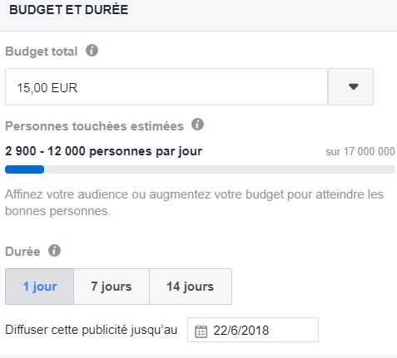Viewport: 397px width, 358px height.
Task: Click the '2 900 - 12 000 personnes par jour' estimate
Action: point(104,151)
